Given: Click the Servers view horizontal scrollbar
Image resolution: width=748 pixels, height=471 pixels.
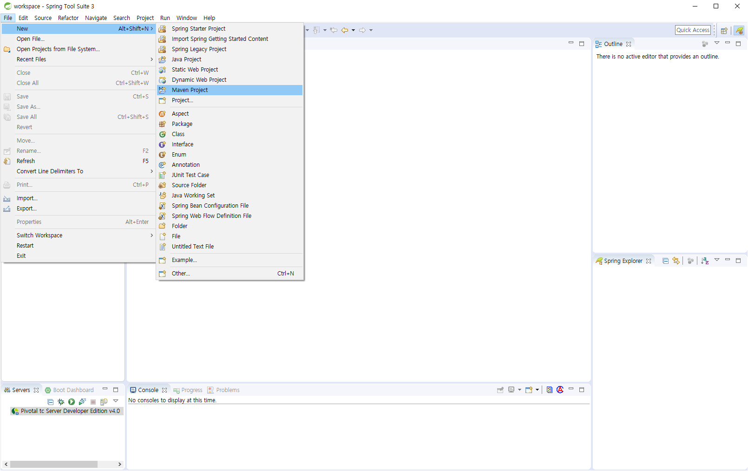Looking at the screenshot, I should tap(54, 464).
